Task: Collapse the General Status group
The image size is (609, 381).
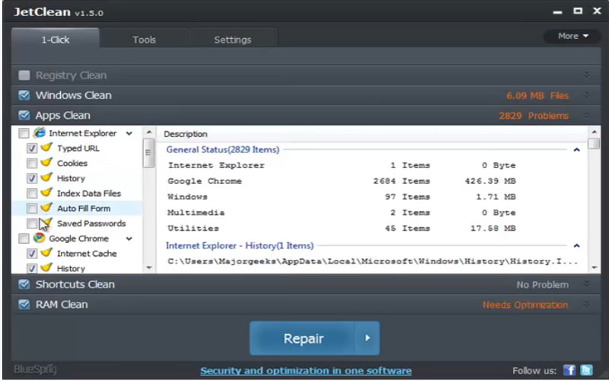Action: coord(577,149)
